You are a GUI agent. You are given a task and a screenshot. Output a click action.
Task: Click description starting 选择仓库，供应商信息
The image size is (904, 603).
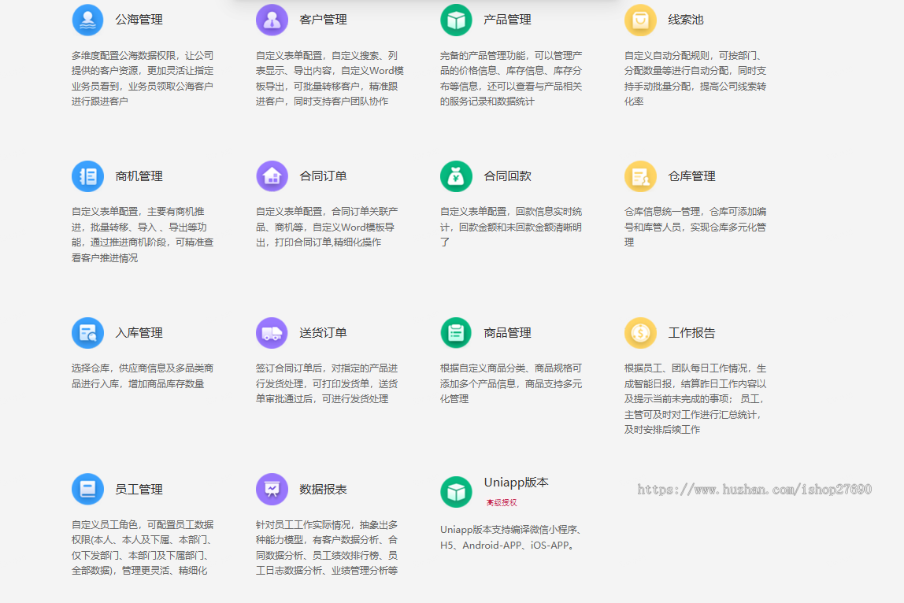click(143, 375)
